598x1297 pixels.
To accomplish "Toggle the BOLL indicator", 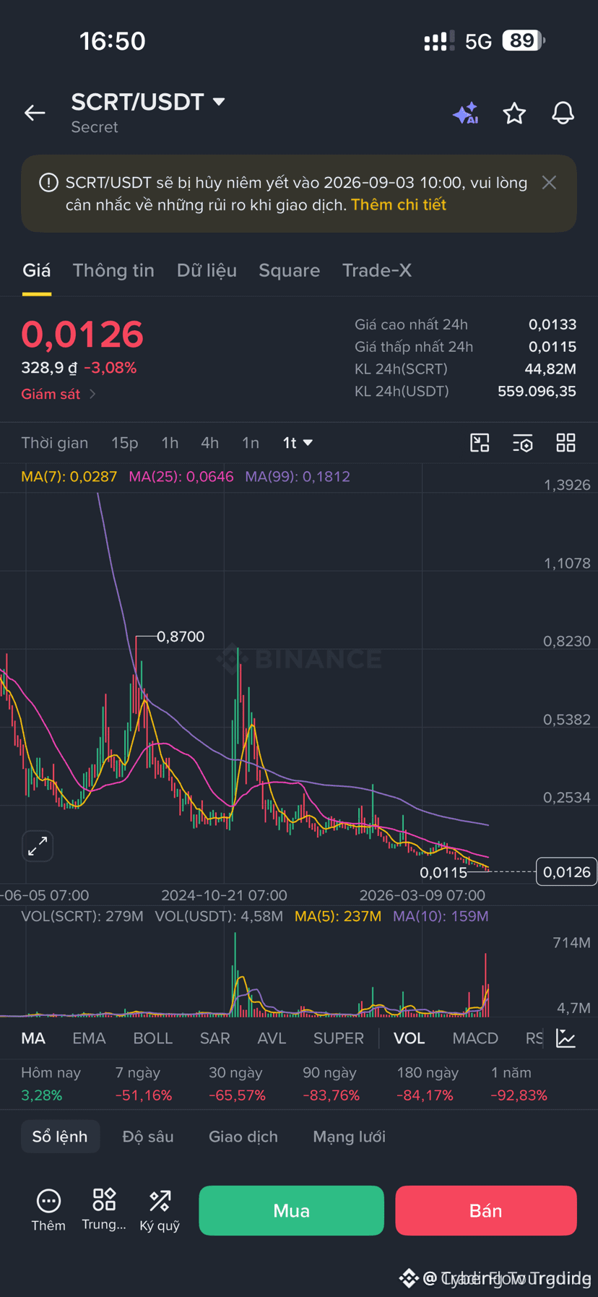I will (x=152, y=1038).
